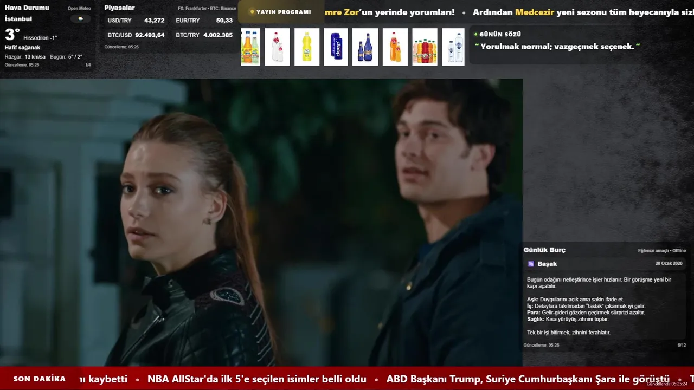Image resolution: width=694 pixels, height=390 pixels.
Task: Select the yellow lemonade bottle thumbnail
Action: 307,47
